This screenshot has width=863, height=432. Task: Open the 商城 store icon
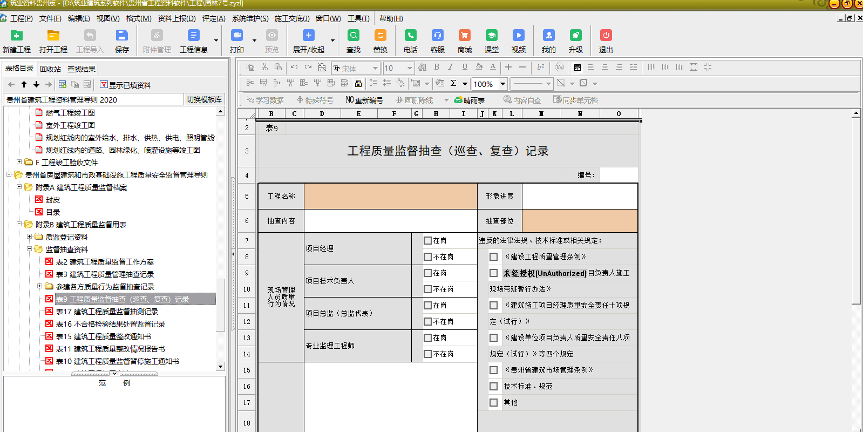pos(464,36)
